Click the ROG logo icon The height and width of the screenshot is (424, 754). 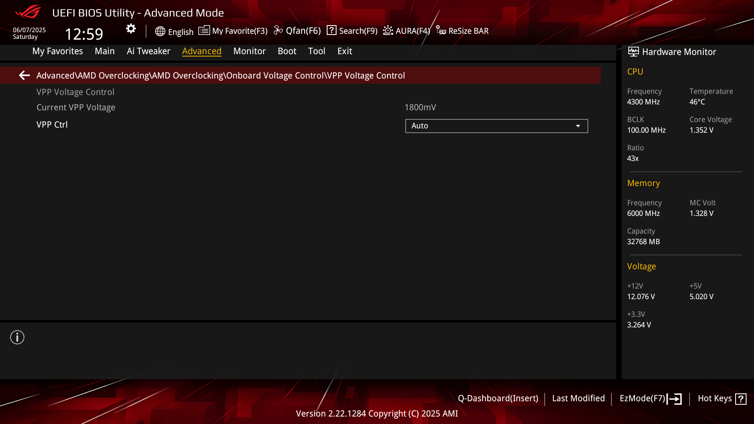pyautogui.click(x=28, y=12)
